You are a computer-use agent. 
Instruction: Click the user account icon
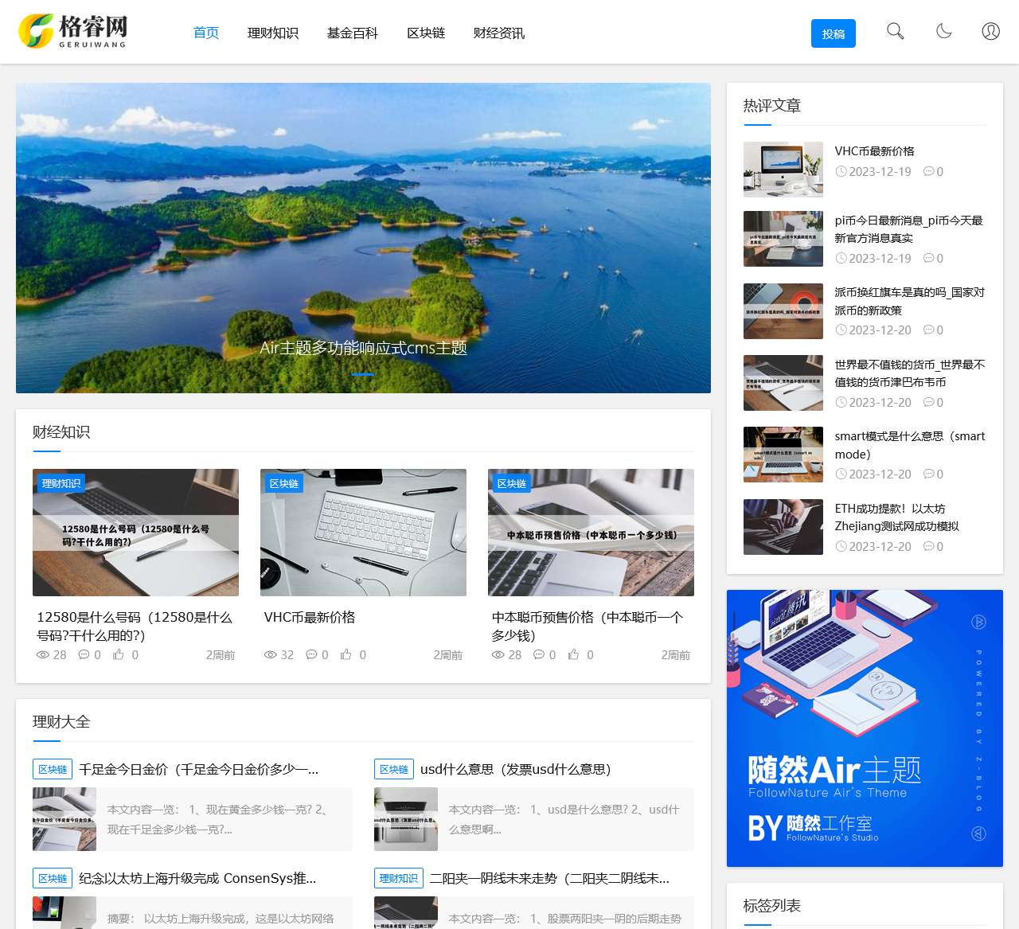coord(990,31)
